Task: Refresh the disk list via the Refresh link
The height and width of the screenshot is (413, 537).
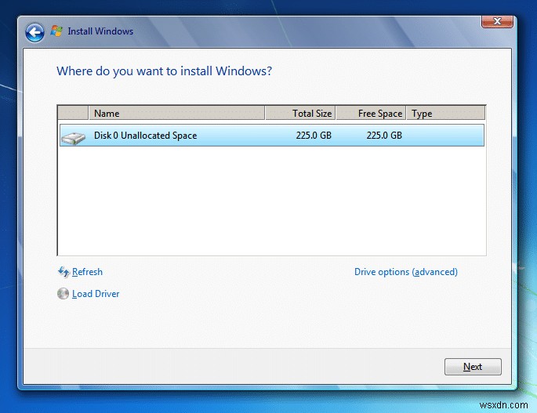Action: pos(87,272)
